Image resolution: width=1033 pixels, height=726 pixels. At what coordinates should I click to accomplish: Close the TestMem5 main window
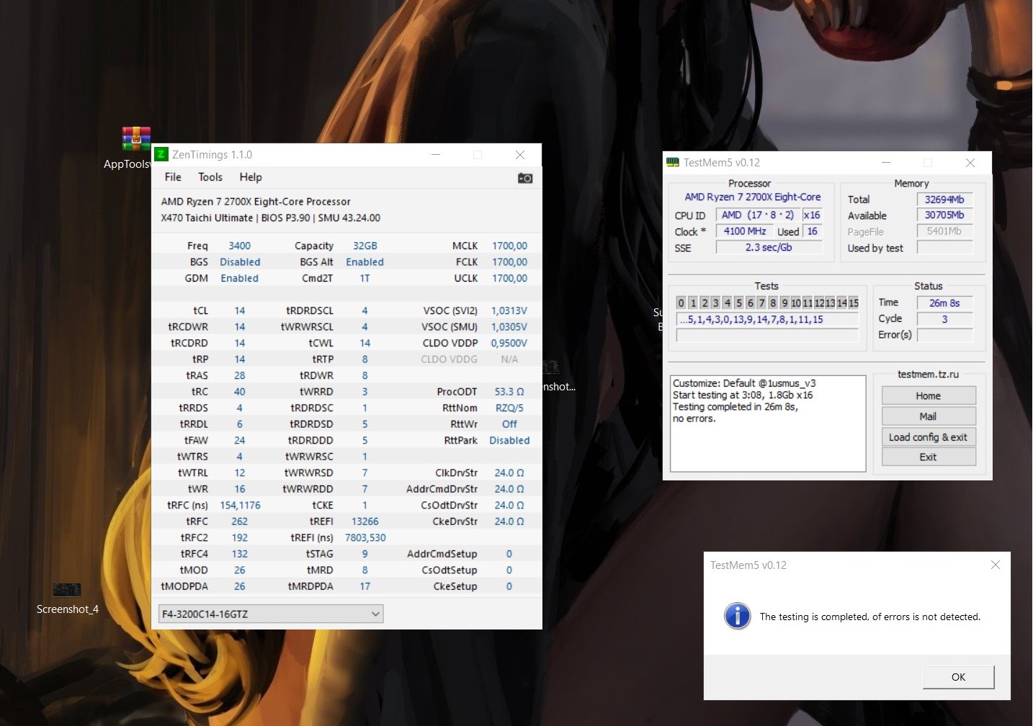tap(970, 163)
